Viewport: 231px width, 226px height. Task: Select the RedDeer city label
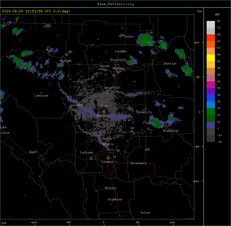(118, 68)
